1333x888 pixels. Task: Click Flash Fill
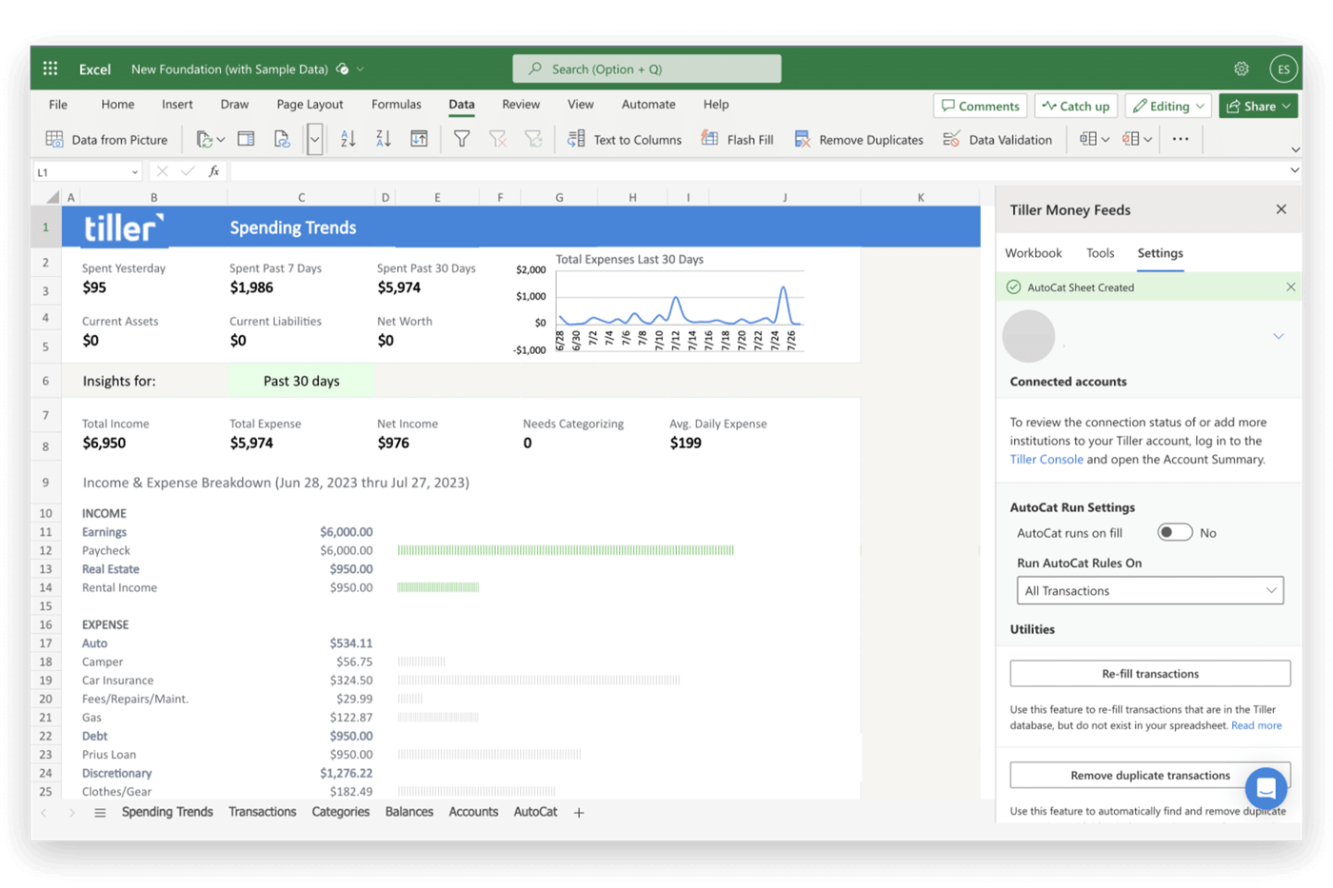737,139
